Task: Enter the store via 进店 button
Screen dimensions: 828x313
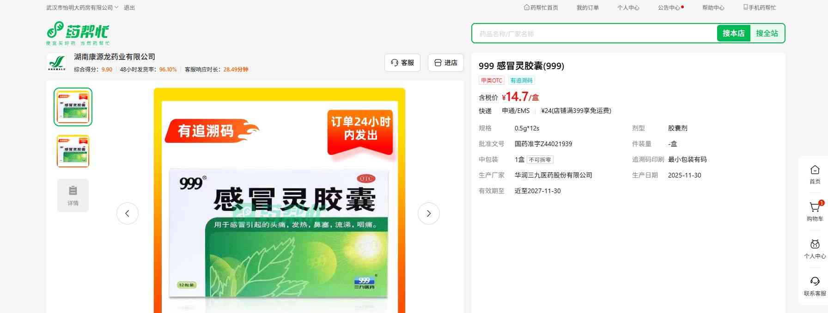Action: pyautogui.click(x=445, y=63)
